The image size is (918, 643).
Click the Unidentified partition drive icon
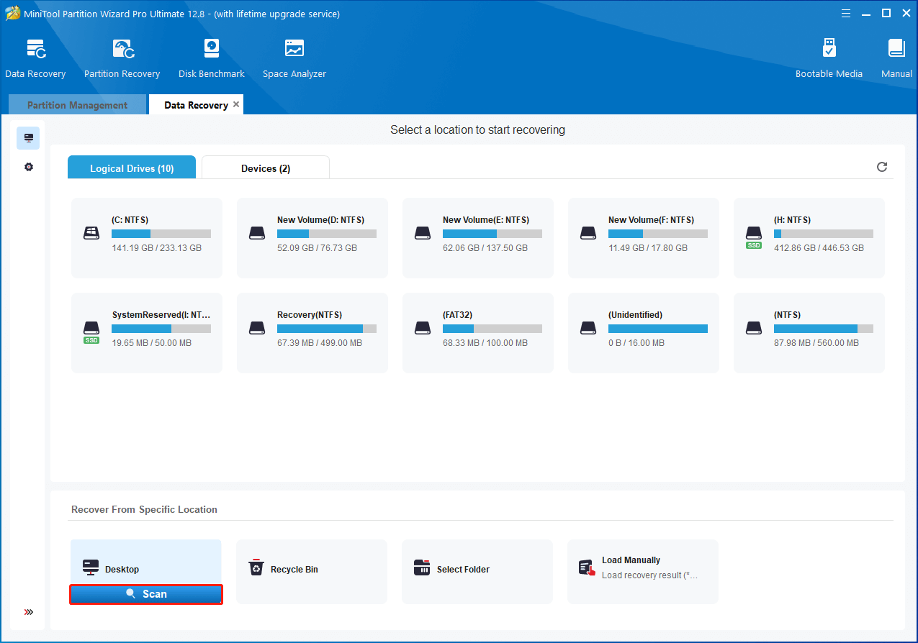(588, 328)
